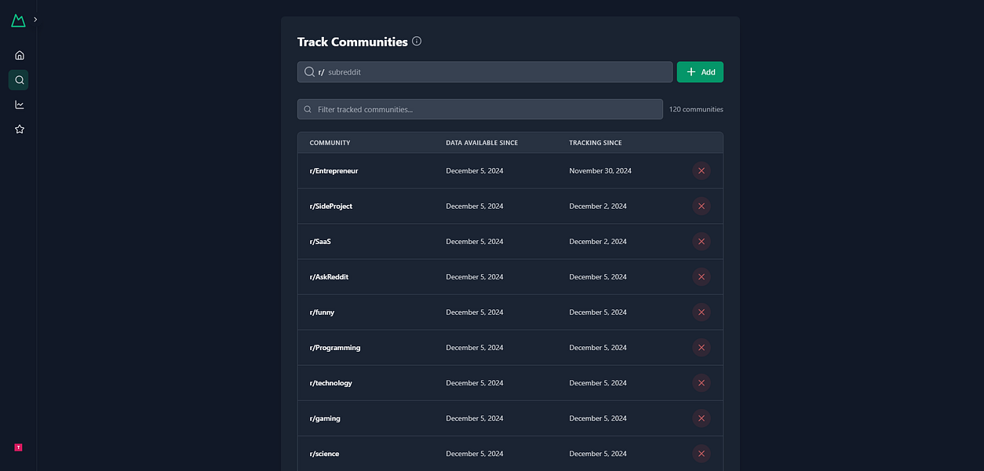Open the Search page in the sidebar

20,79
